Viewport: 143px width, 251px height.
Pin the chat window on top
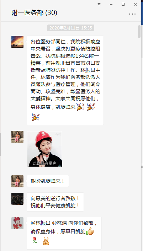99,5
